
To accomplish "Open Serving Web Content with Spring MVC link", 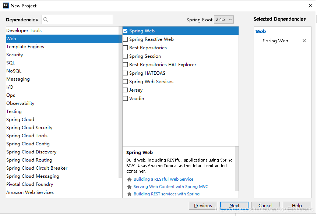I will (x=171, y=187).
